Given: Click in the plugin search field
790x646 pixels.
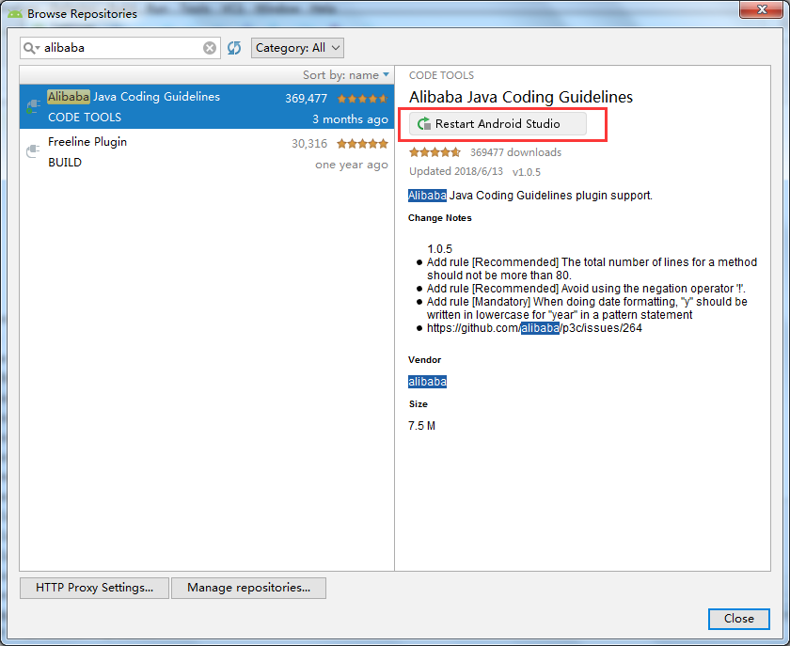Looking at the screenshot, I should pos(120,48).
